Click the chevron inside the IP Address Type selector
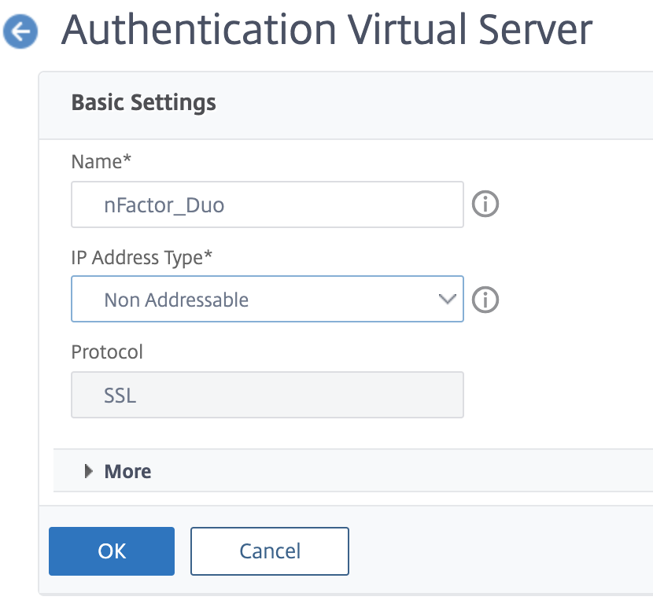The width and height of the screenshot is (653, 615). [446, 300]
